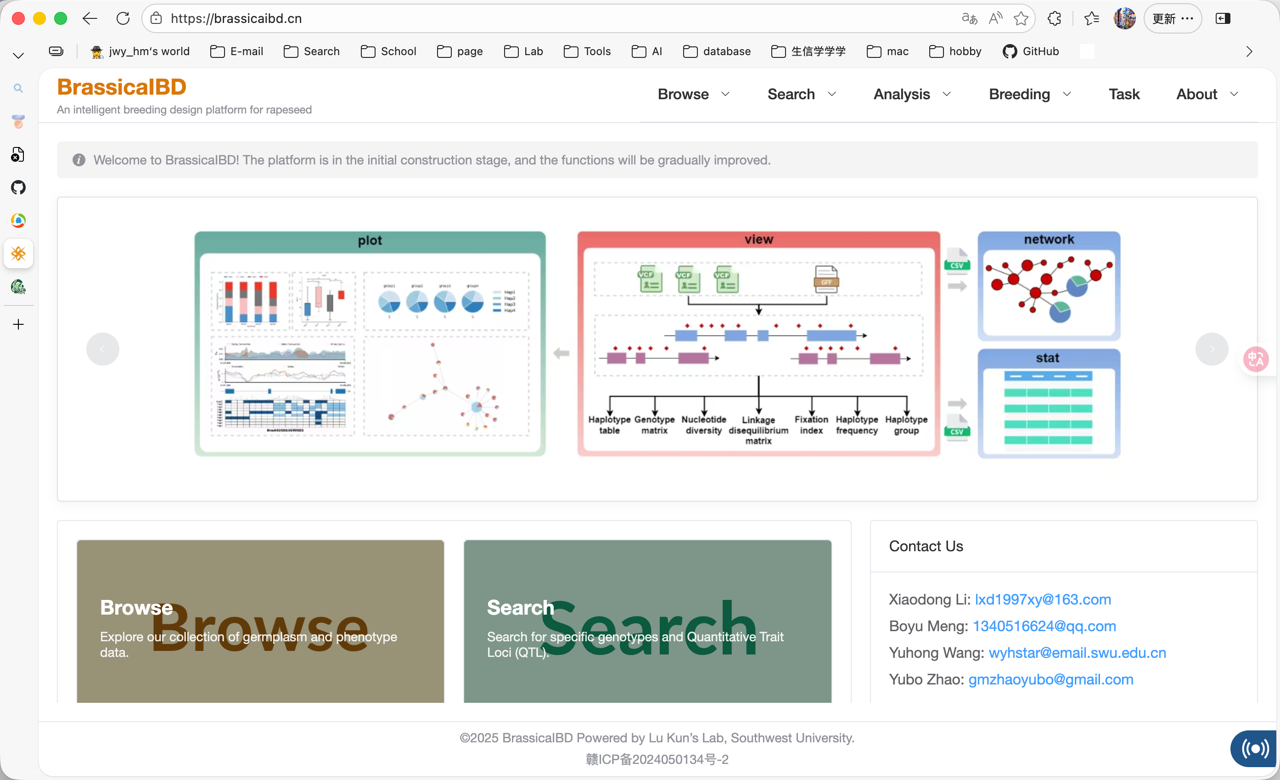Show previous carousel slide arrow
Image resolution: width=1280 pixels, height=780 pixels.
(x=102, y=349)
